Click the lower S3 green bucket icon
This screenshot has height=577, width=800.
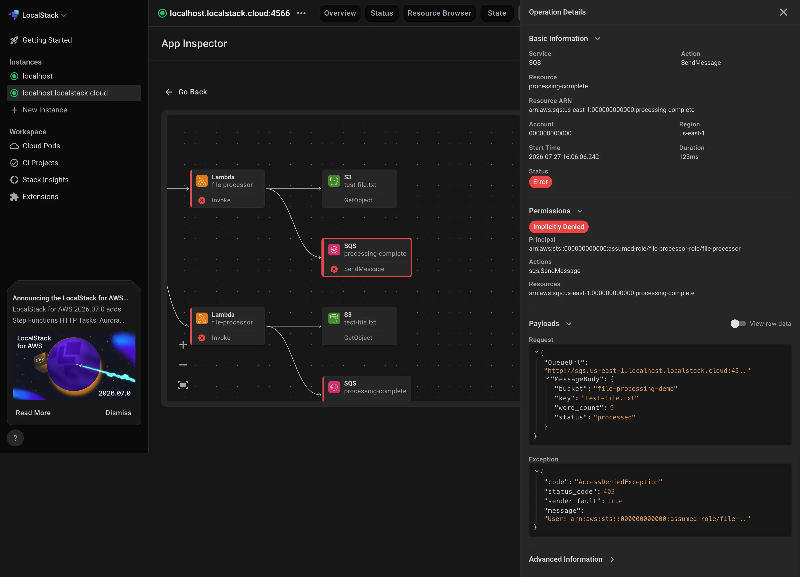pos(334,318)
